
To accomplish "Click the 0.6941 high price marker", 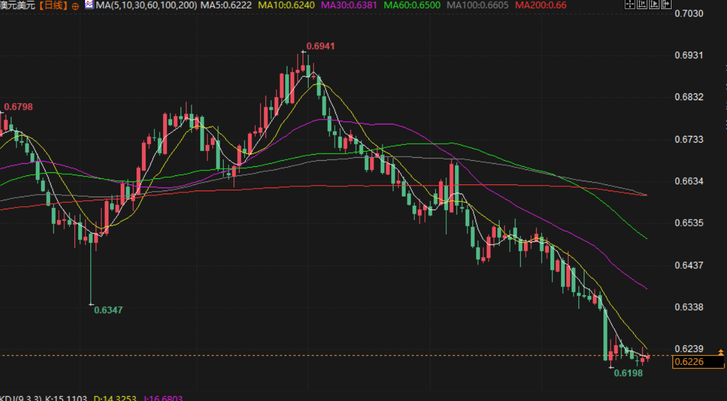I will [320, 46].
